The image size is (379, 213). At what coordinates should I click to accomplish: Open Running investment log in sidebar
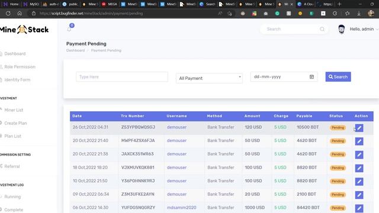(x=12, y=196)
